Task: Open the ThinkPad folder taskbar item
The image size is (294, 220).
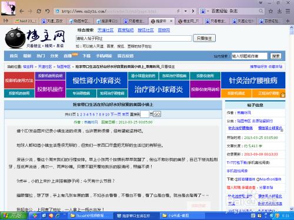Action: pos(89,216)
